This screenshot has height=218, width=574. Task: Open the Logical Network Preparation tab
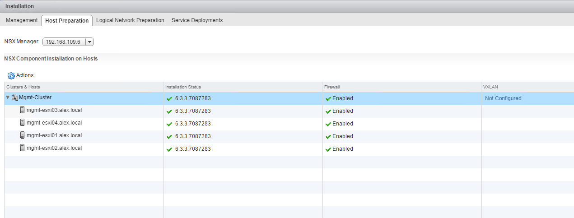pos(130,20)
